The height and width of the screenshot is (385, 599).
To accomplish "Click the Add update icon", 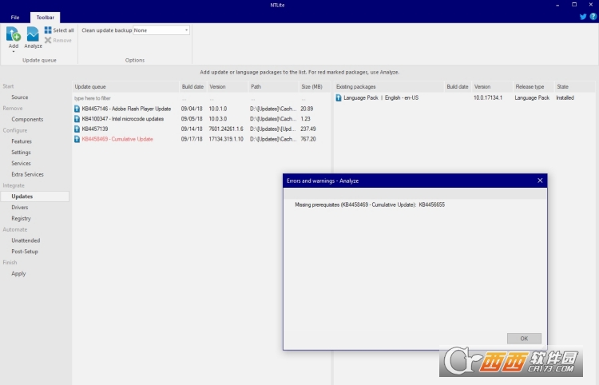I will click(x=14, y=34).
